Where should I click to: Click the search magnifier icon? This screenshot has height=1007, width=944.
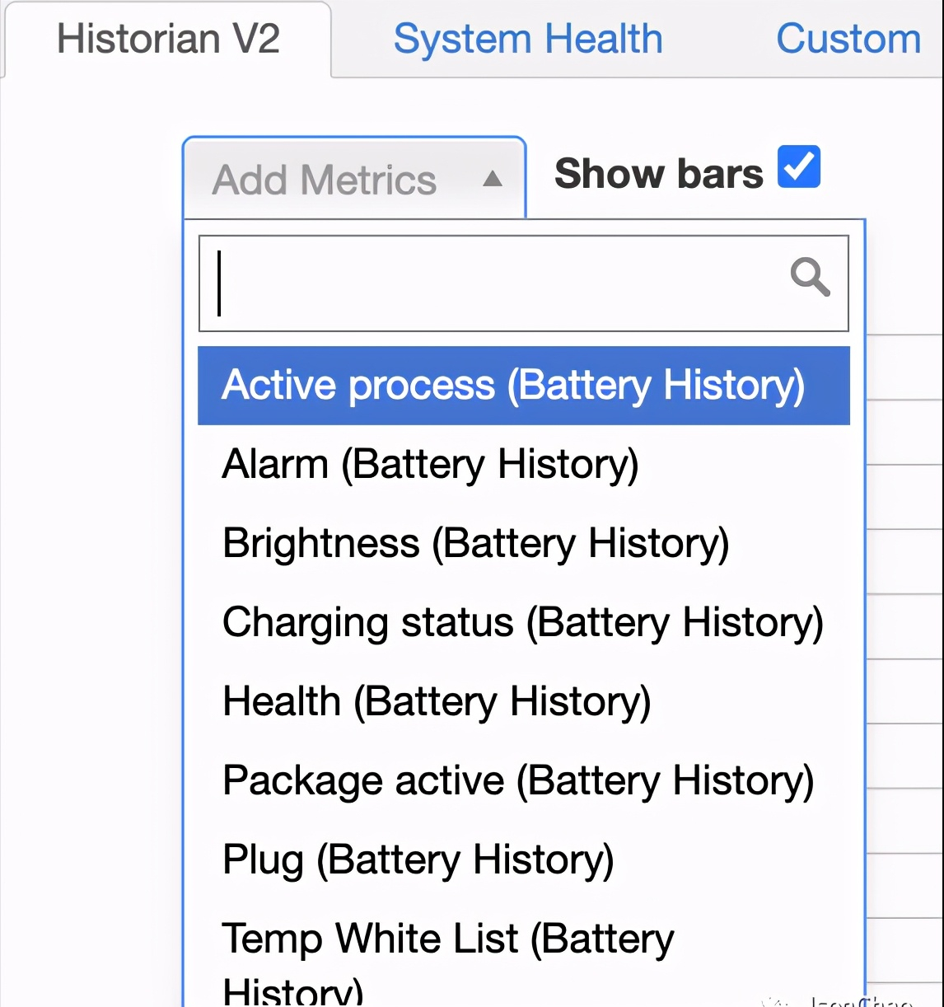tap(810, 276)
